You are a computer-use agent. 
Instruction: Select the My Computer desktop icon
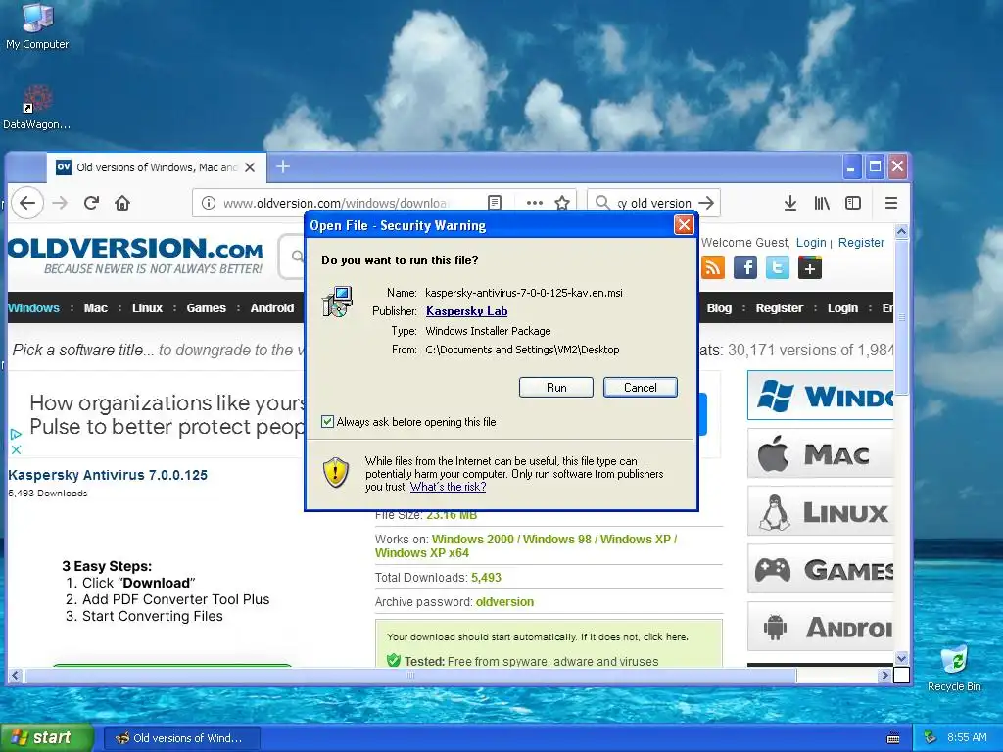point(37,27)
